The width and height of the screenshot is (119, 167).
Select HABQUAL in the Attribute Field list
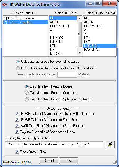click(100, 50)
